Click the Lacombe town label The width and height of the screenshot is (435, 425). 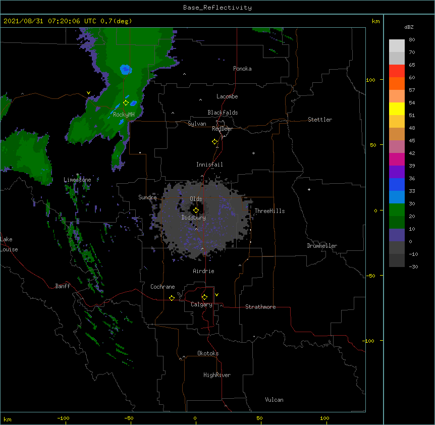227,96
